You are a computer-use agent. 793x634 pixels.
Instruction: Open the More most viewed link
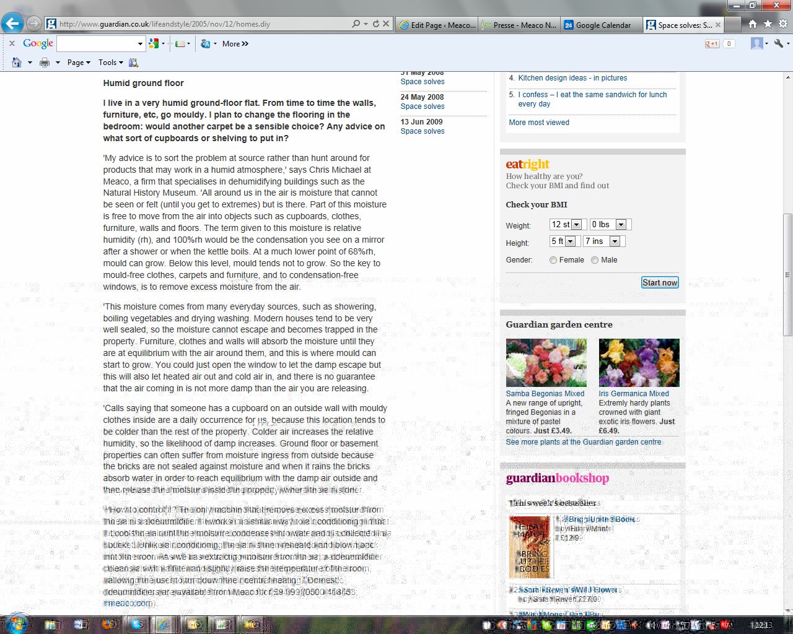click(538, 123)
